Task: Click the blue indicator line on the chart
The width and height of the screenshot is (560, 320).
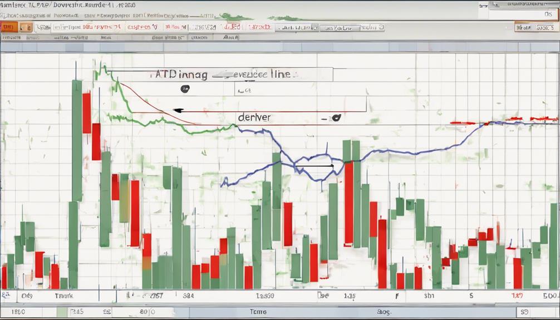Action: [423, 150]
